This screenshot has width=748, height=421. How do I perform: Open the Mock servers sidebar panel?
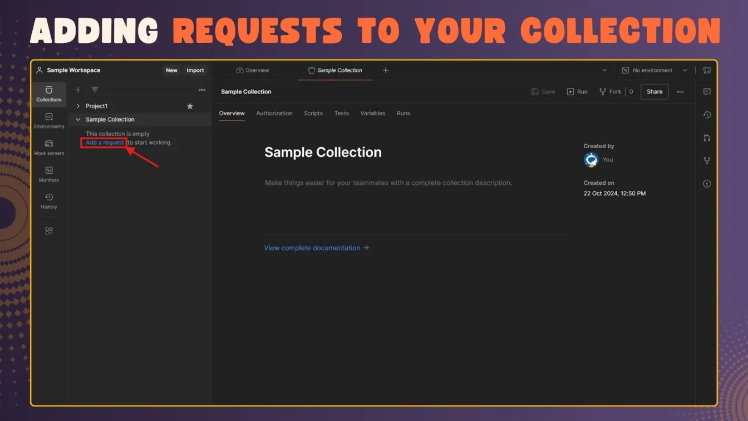pyautogui.click(x=49, y=148)
